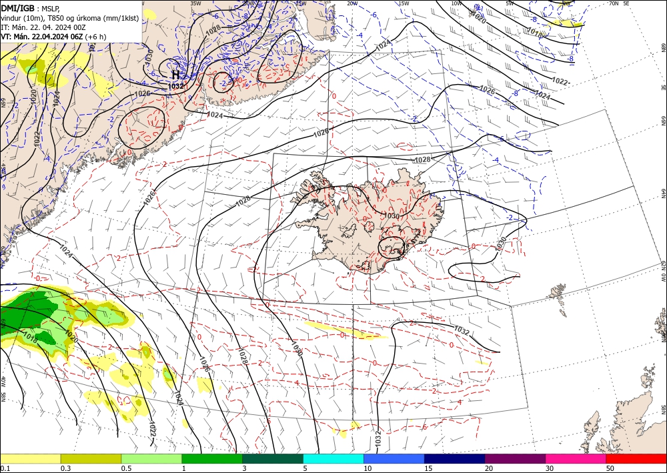Click the pale yellow 0.1 legend swatch

pyautogui.click(x=30, y=458)
